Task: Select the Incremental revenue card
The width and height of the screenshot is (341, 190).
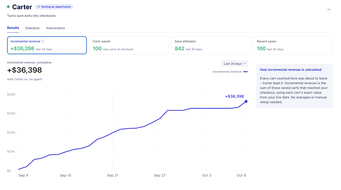Action: pyautogui.click(x=47, y=45)
